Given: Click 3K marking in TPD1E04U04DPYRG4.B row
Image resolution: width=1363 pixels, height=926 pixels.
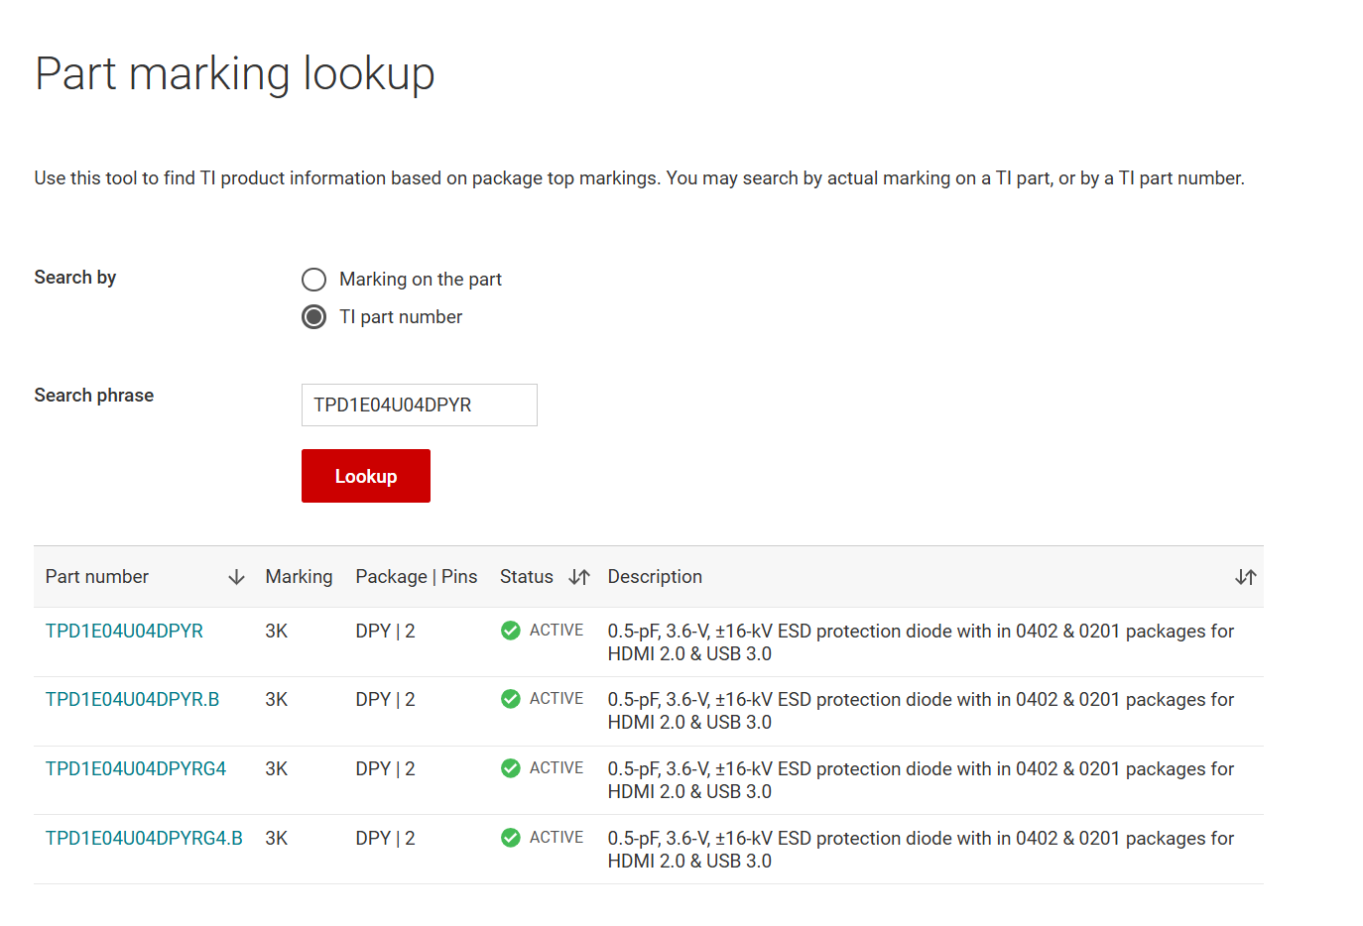Looking at the screenshot, I should [277, 839].
